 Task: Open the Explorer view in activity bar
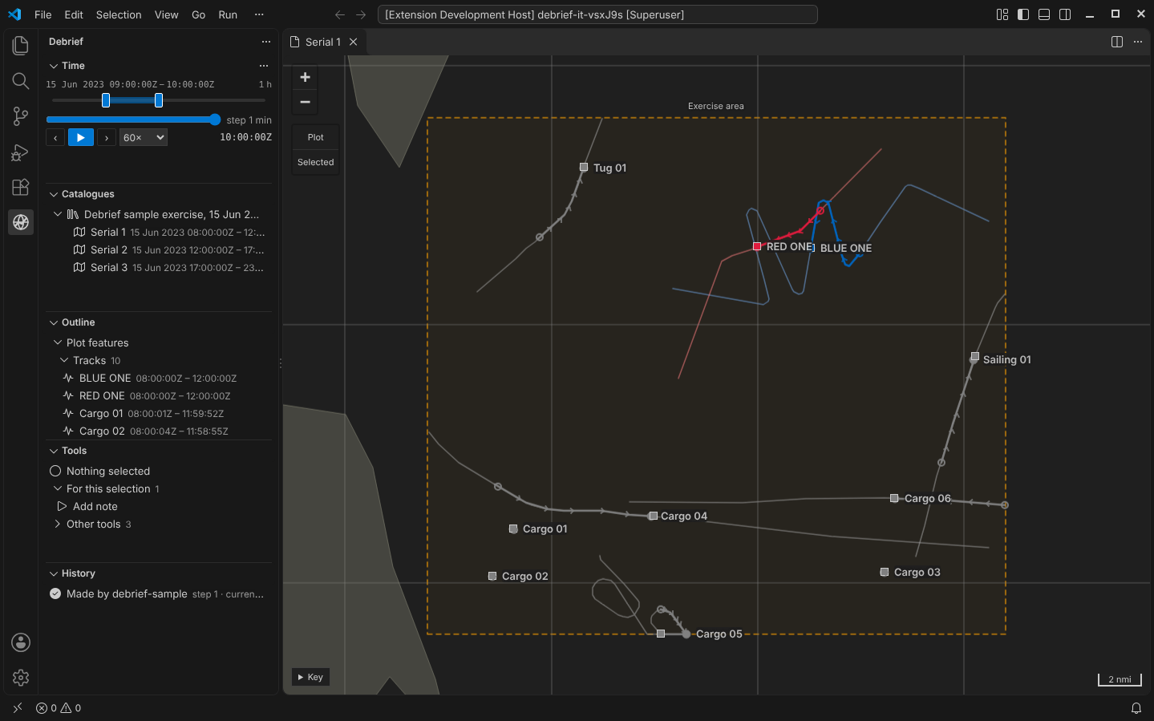click(21, 46)
